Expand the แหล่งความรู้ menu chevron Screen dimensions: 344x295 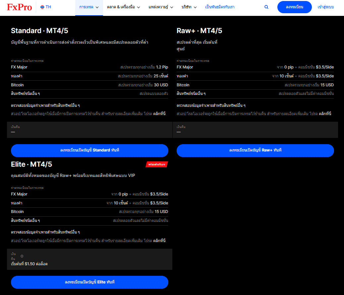[x=172, y=7]
